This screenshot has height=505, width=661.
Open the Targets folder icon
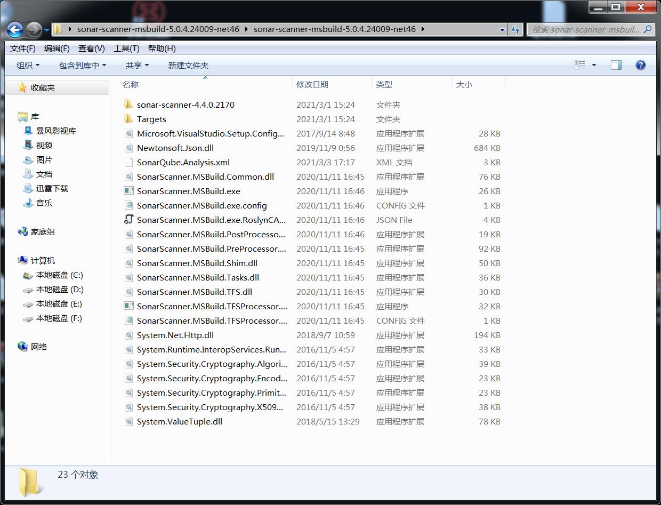tap(128, 119)
